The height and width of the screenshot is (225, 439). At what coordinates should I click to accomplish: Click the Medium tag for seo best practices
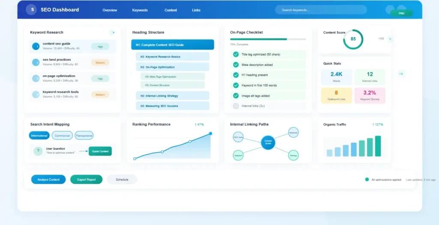(x=100, y=62)
